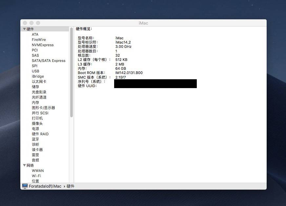The height and width of the screenshot is (206, 286).
Task: Select FireWire in the hardware list
Action: [x=39, y=40]
